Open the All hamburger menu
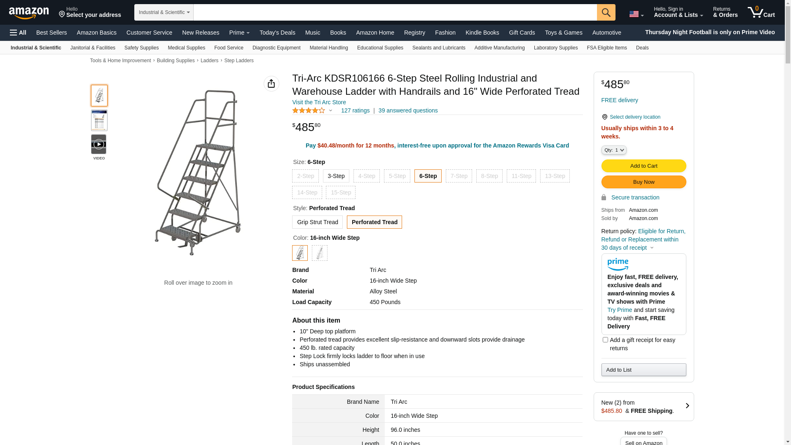Image resolution: width=791 pixels, height=445 pixels. pyautogui.click(x=18, y=33)
